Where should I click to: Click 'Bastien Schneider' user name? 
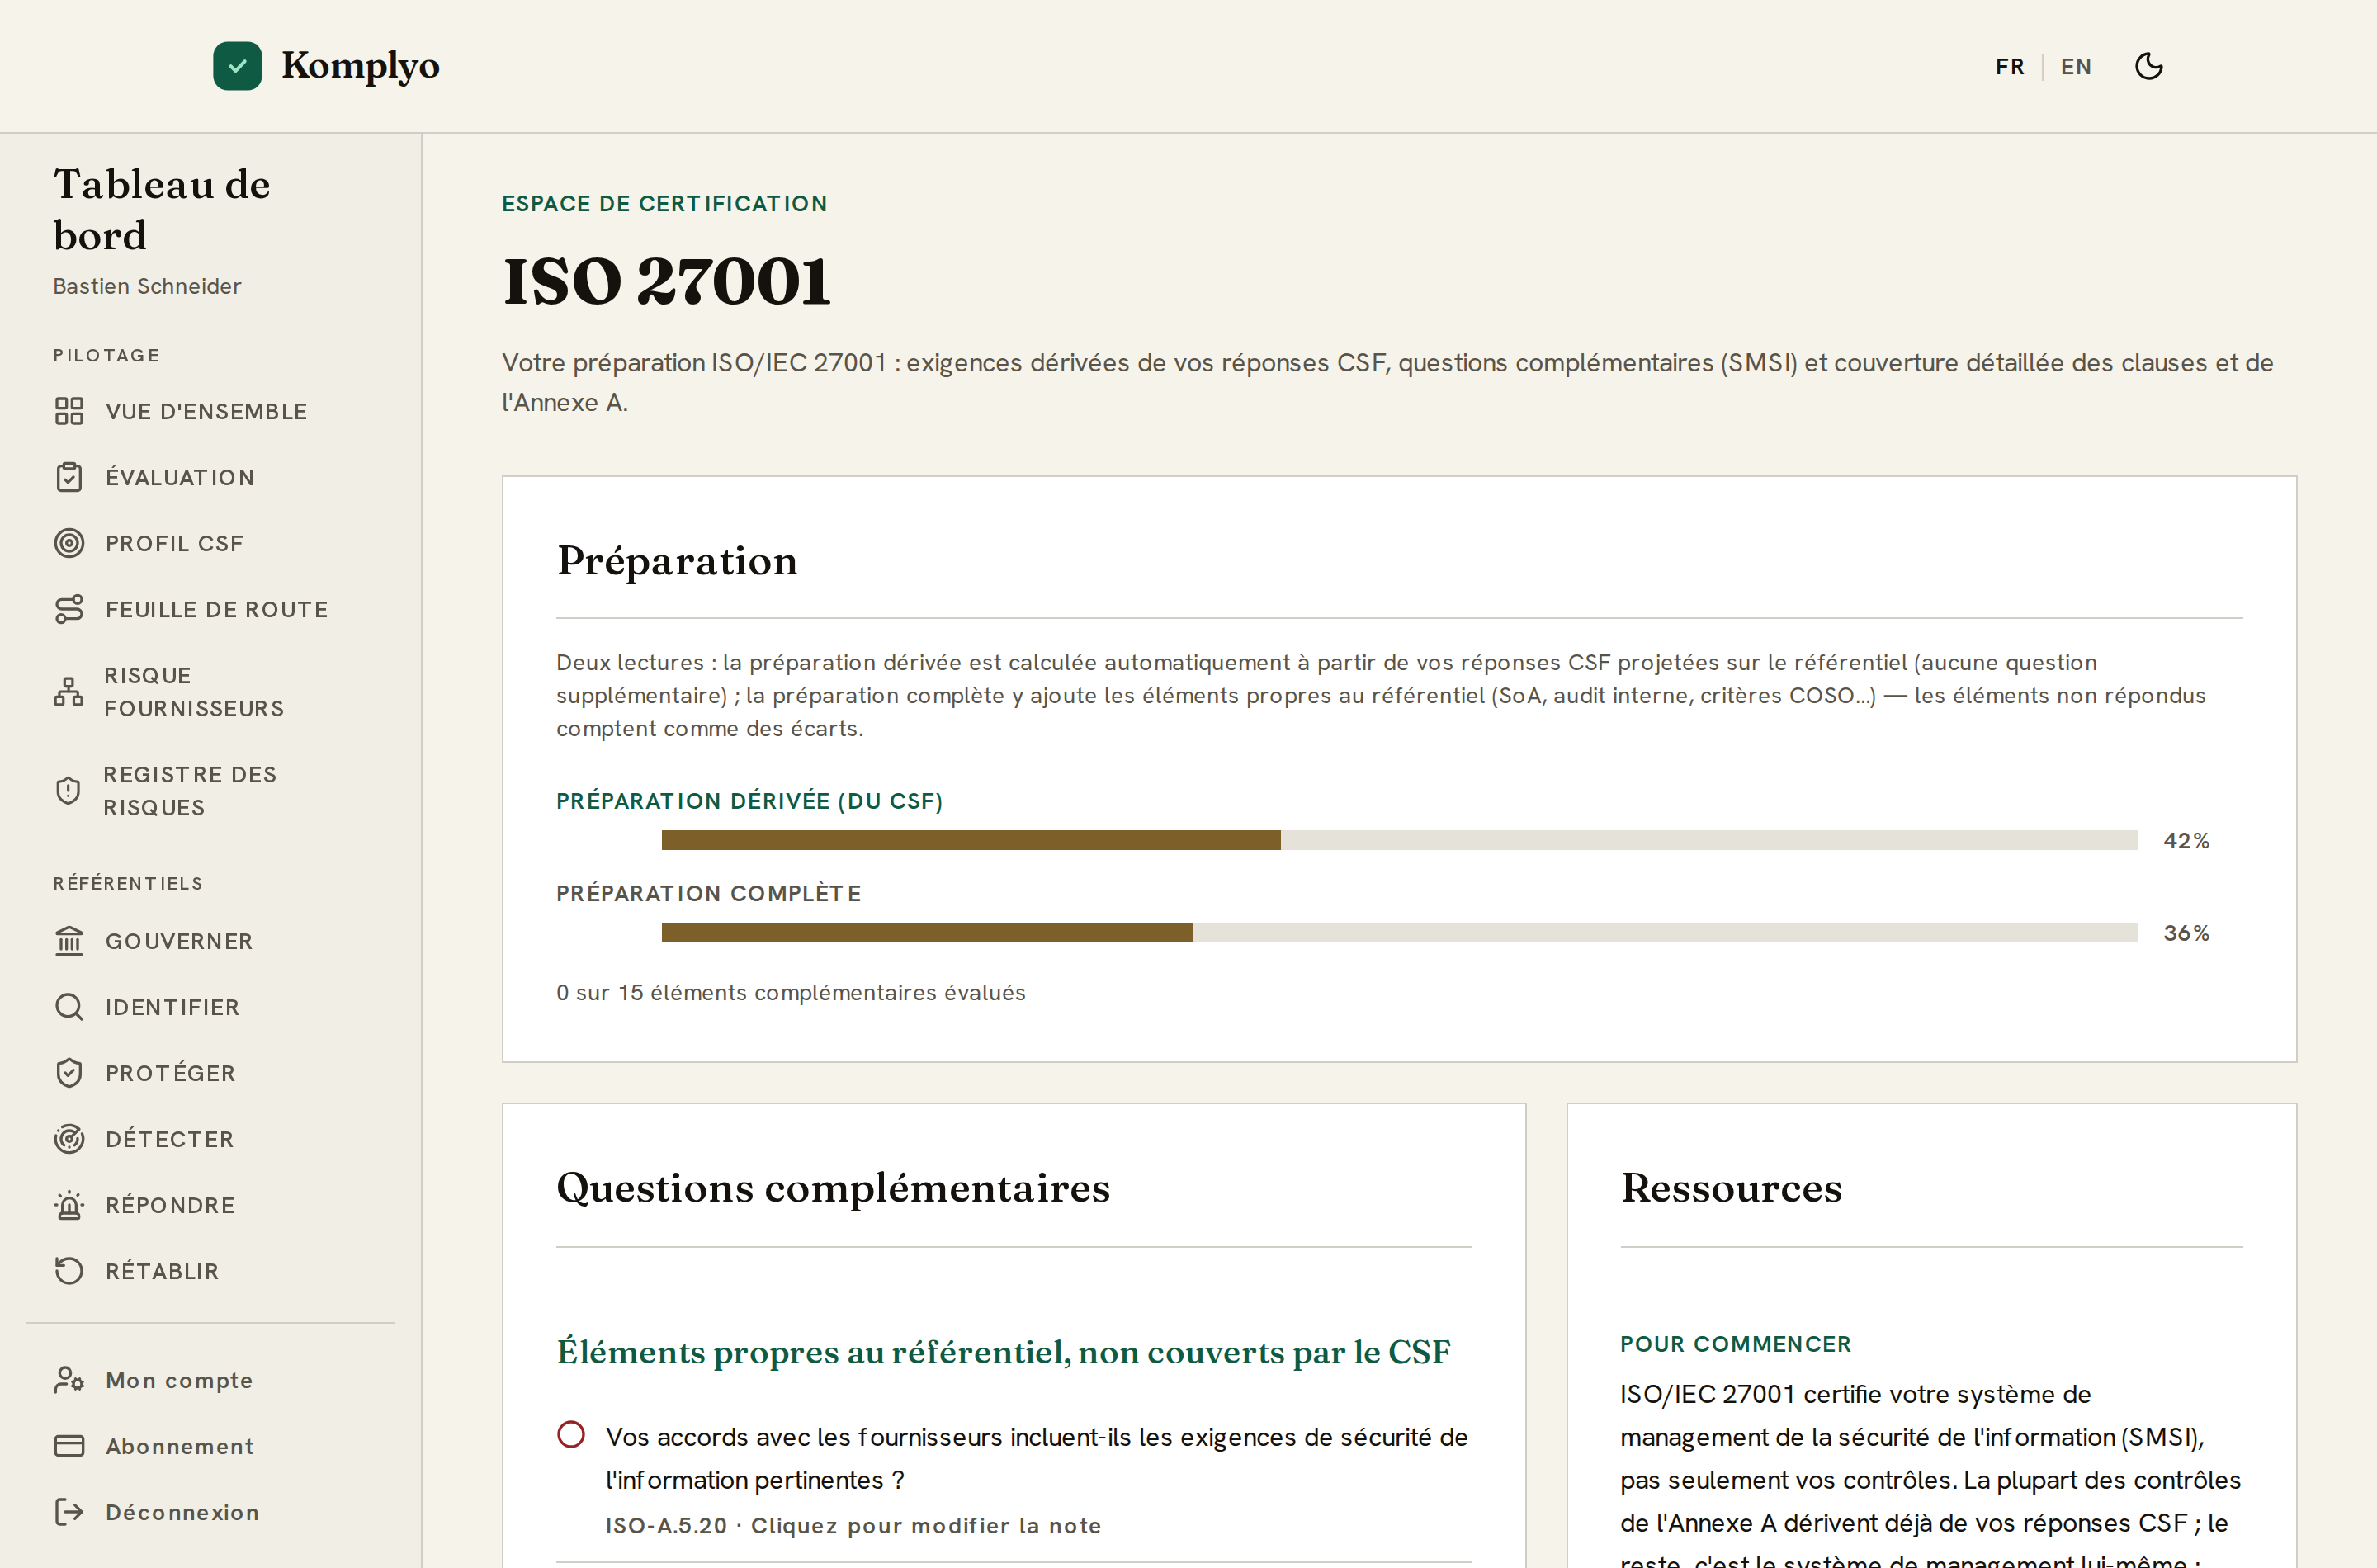[147, 286]
